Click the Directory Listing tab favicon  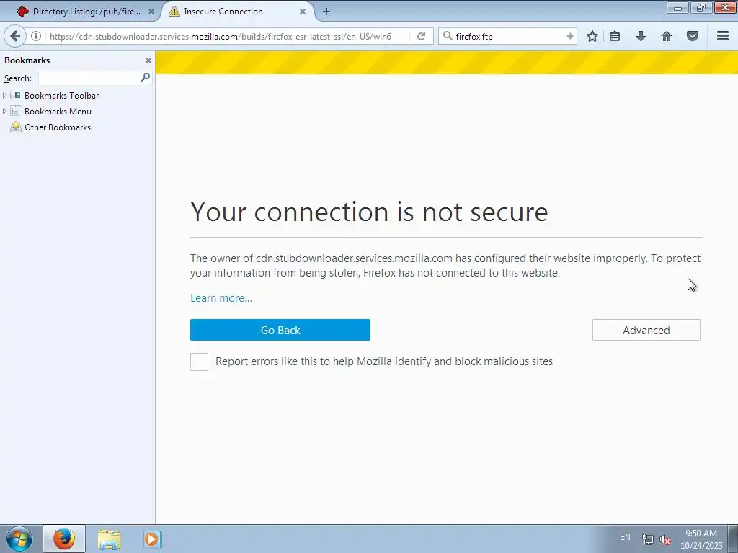point(22,12)
